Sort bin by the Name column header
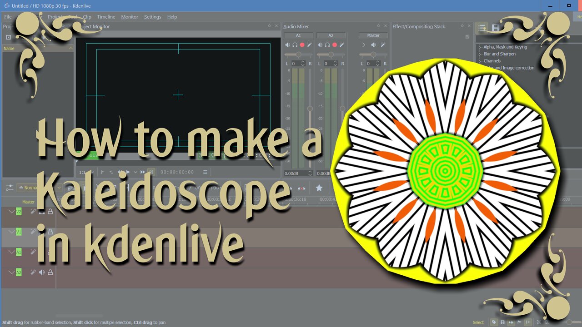This screenshot has height=327, width=582. coord(38,48)
